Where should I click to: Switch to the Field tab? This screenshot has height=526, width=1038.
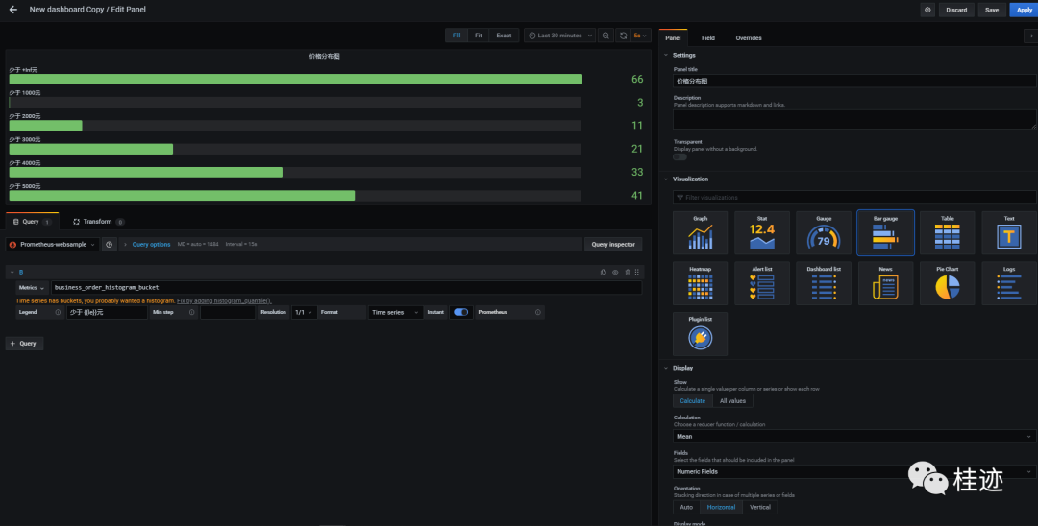(x=708, y=38)
